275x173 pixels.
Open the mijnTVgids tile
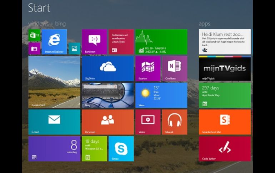225,68
